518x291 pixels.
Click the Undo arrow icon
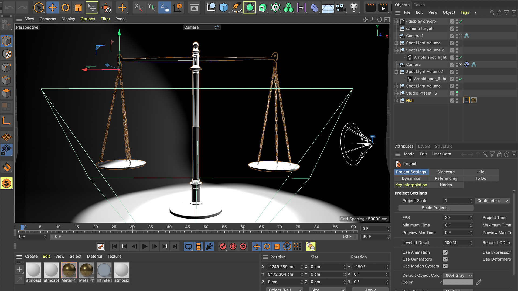click(9, 8)
